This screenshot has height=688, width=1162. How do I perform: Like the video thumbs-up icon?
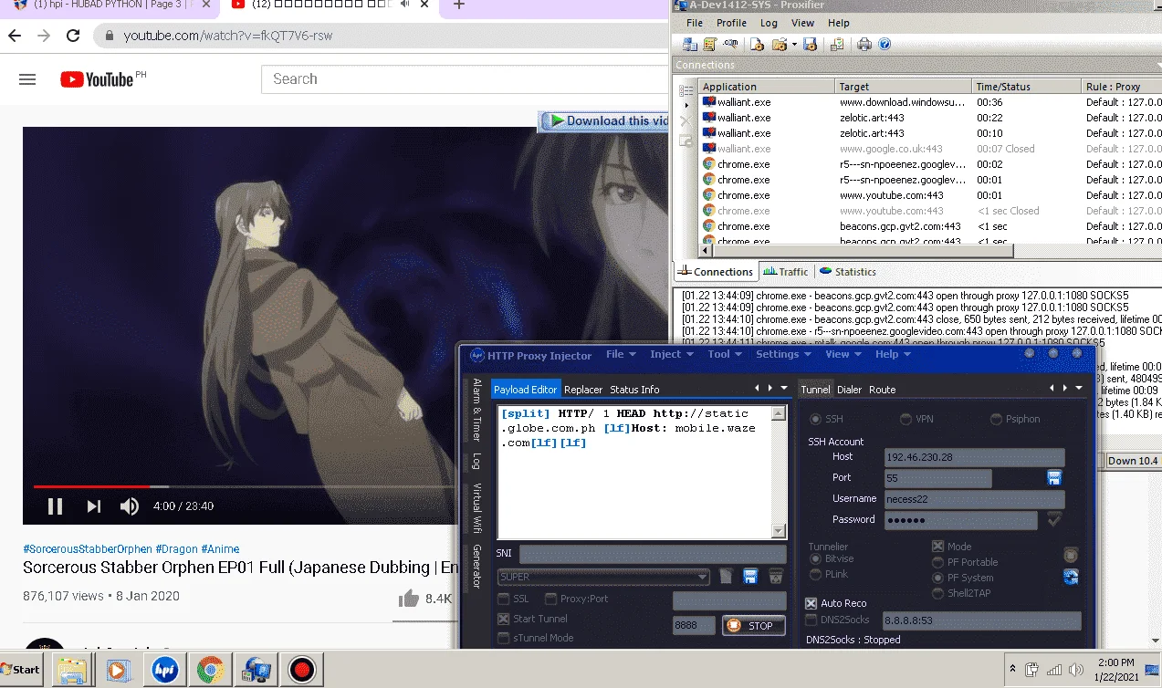click(409, 599)
